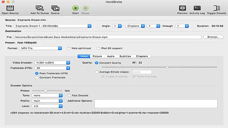This screenshot has height=128, width=228.
Task: Toggle the Turbo first pass checkbox
Action: pos(134,77)
